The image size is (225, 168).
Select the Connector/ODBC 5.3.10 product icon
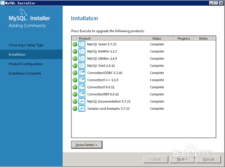(82, 73)
